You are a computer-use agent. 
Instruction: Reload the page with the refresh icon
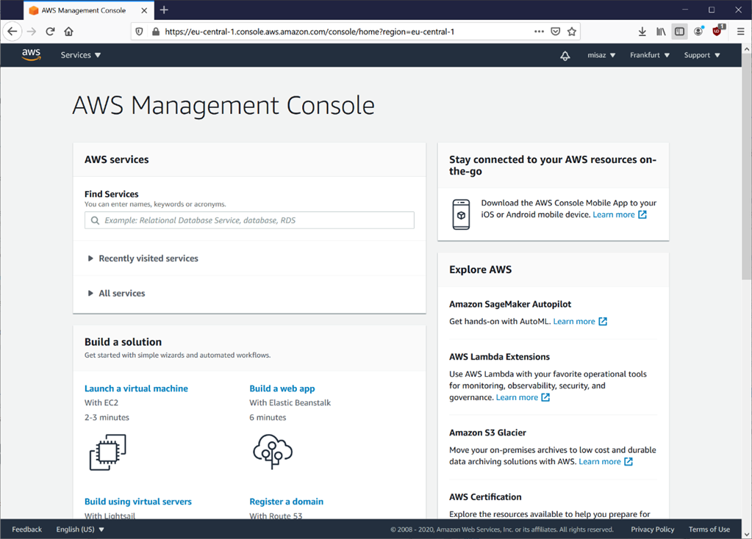tap(50, 32)
